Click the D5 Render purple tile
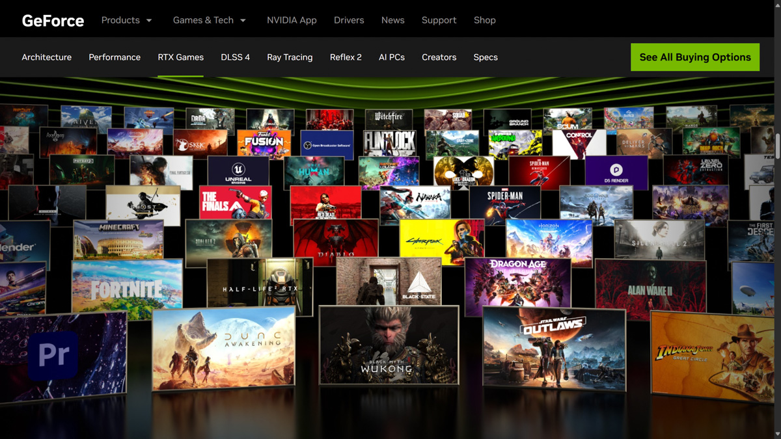 pos(616,172)
